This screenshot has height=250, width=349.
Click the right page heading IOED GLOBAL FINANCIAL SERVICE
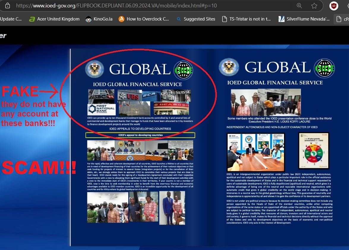pos(275,83)
